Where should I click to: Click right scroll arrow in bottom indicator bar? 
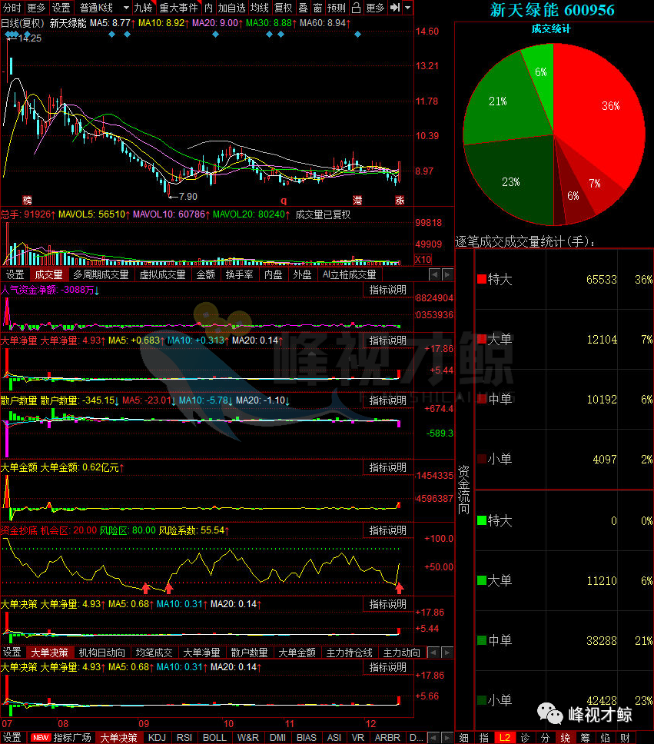tap(447, 737)
